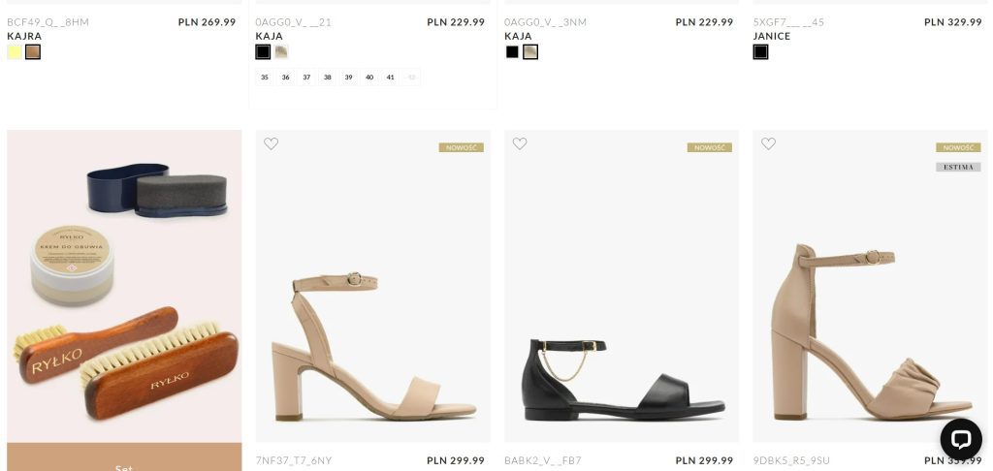Image resolution: width=993 pixels, height=471 pixels.
Task: Select black swatch on KAJA 21 product
Action: [263, 52]
